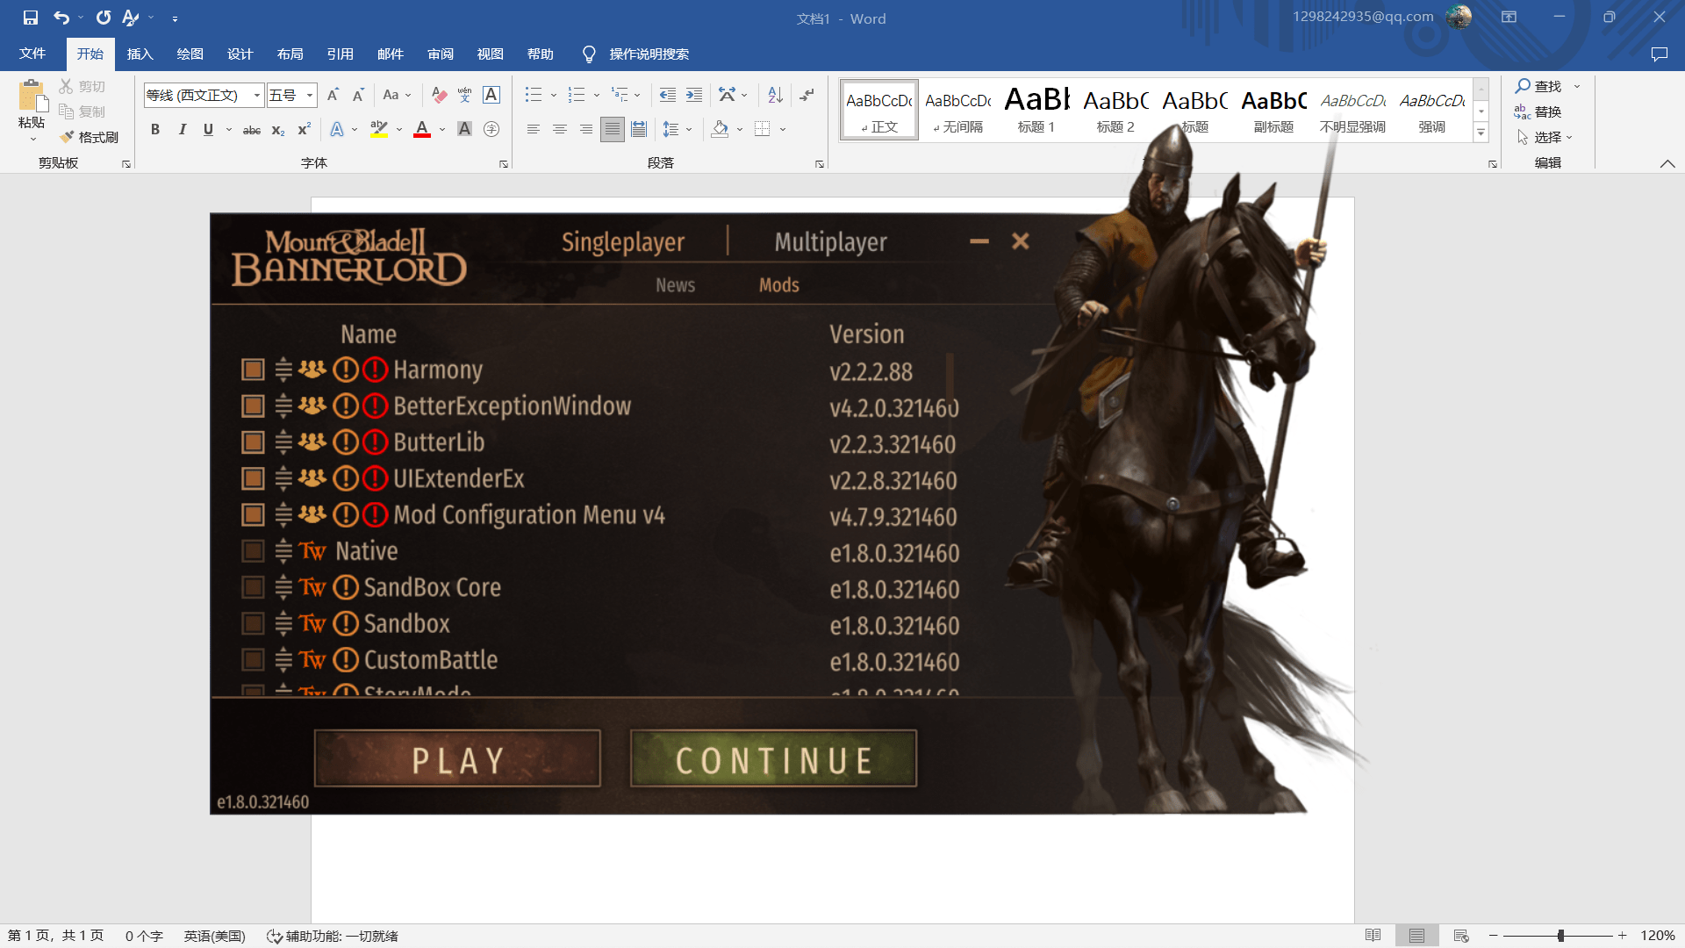The image size is (1685, 948).
Task: Open News section in launcher
Action: [x=675, y=285]
